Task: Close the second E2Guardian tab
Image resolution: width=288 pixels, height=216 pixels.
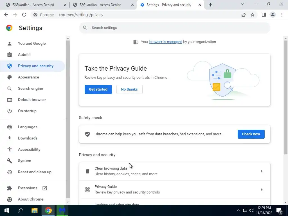Action: [132, 5]
